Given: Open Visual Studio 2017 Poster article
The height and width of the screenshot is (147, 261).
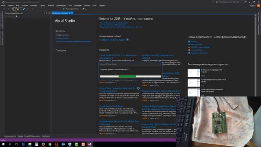Looking at the screenshot, I should point(111,106).
